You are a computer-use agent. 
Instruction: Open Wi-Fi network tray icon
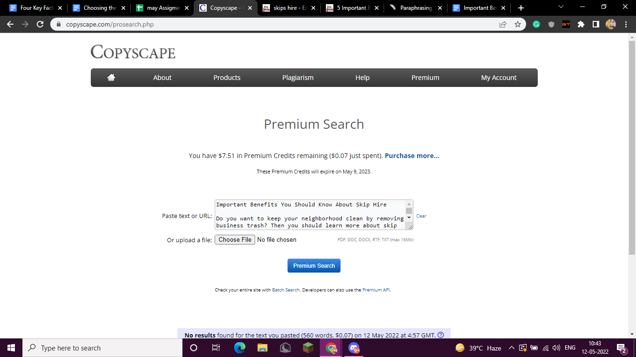tap(545, 348)
